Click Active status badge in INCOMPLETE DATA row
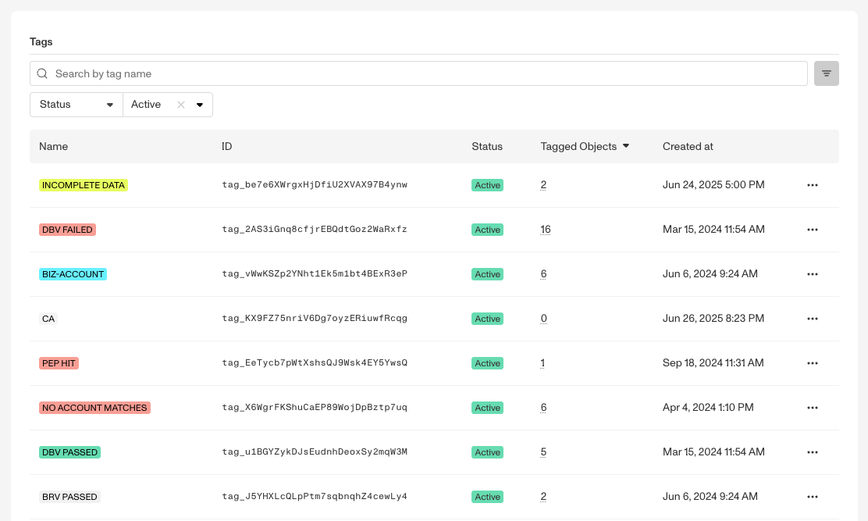This screenshot has height=521, width=868. [x=487, y=185]
